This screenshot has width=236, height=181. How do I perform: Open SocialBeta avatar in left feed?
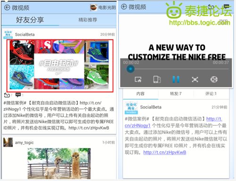coord(8,34)
